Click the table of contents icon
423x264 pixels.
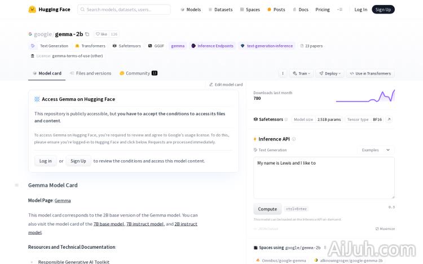pyautogui.click(x=16, y=185)
